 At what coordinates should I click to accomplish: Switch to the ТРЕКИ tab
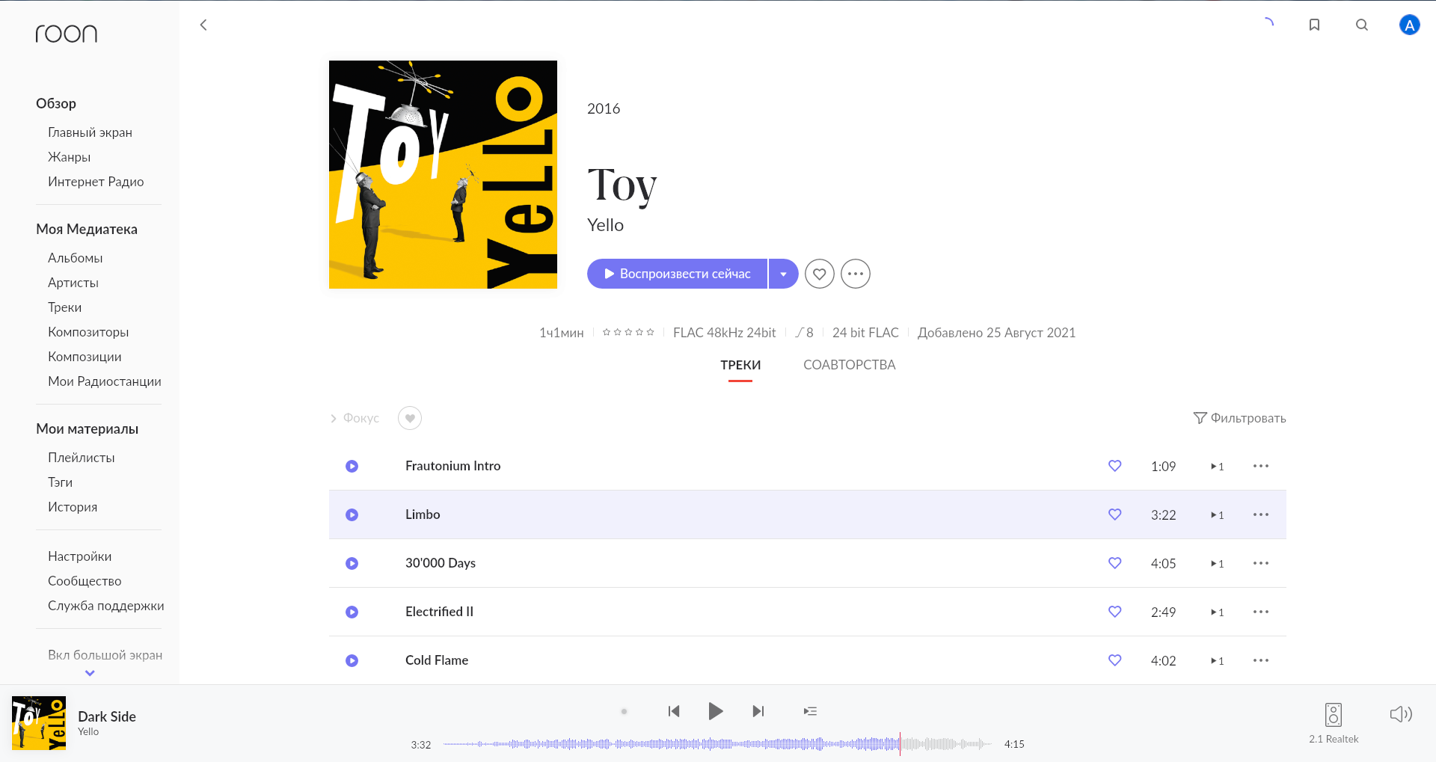[x=740, y=365]
